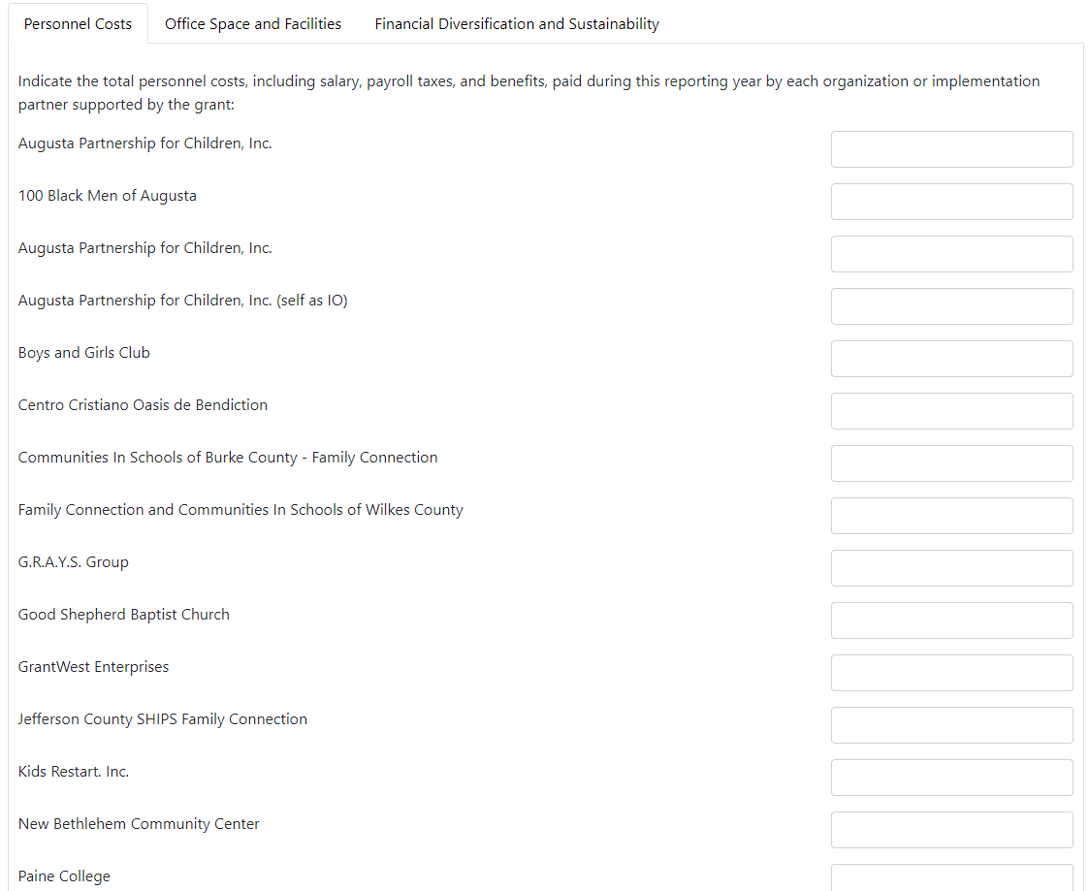
Task: Select the Augusta Partnership (self as IO) input
Action: 951,306
